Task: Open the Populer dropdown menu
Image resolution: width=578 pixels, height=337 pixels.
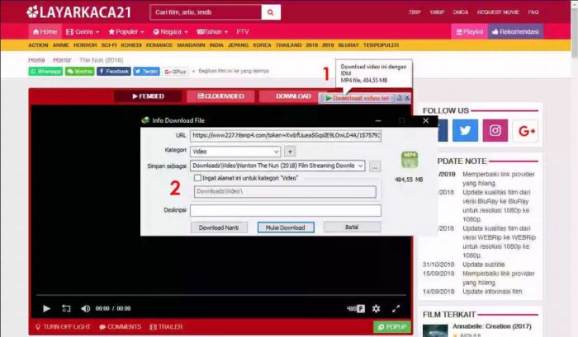Action: [126, 31]
